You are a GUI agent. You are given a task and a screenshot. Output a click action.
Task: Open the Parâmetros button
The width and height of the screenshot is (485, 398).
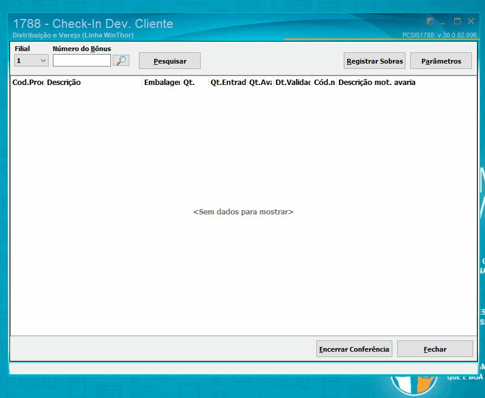(440, 61)
